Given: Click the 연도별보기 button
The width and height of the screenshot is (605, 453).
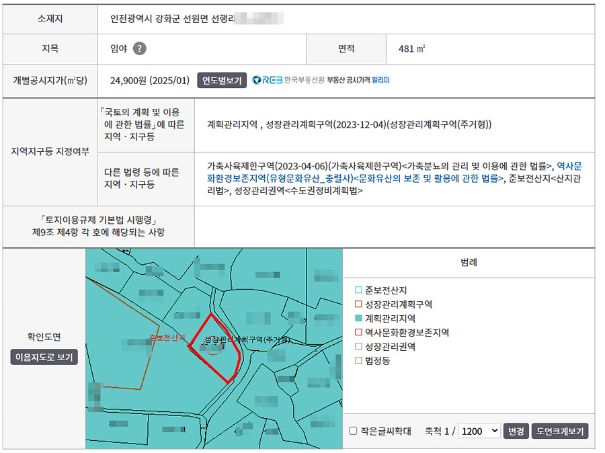Looking at the screenshot, I should [222, 81].
